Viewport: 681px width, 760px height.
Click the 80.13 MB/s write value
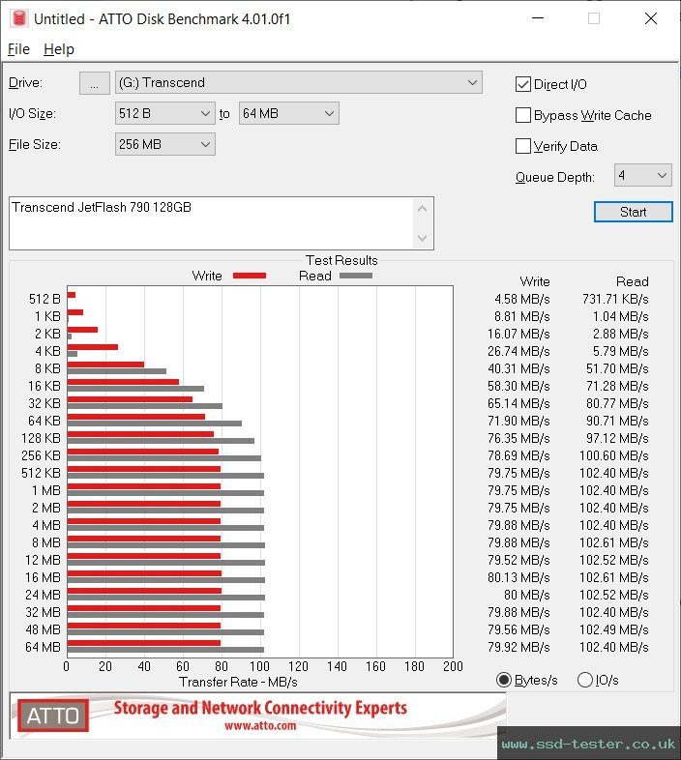point(518,577)
